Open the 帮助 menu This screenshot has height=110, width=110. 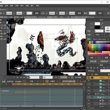pyautogui.click(x=38, y=6)
